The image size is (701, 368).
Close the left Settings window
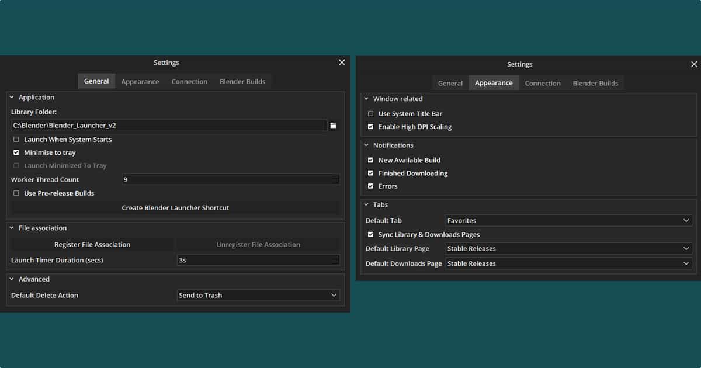342,63
